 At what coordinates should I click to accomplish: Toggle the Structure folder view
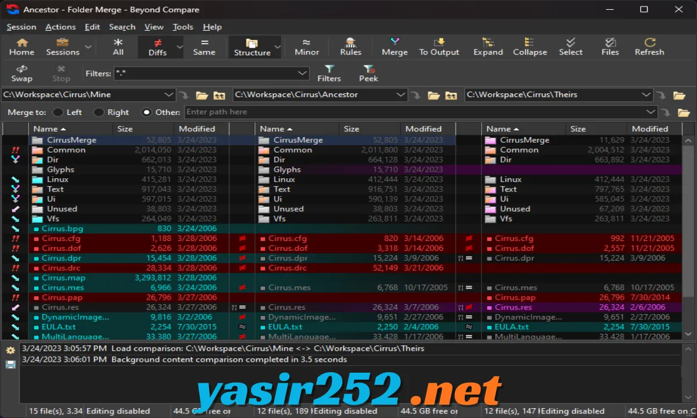tap(252, 46)
